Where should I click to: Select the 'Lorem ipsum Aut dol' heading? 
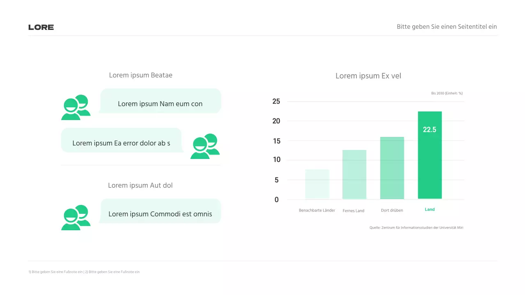point(140,186)
